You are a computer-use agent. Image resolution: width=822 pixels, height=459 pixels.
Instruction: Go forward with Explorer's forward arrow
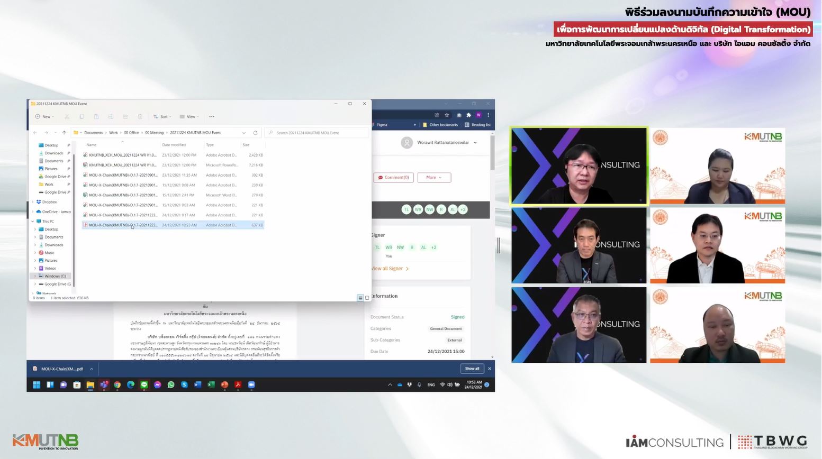46,133
